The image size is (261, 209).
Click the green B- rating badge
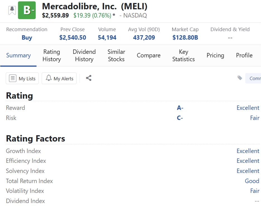[27, 10]
